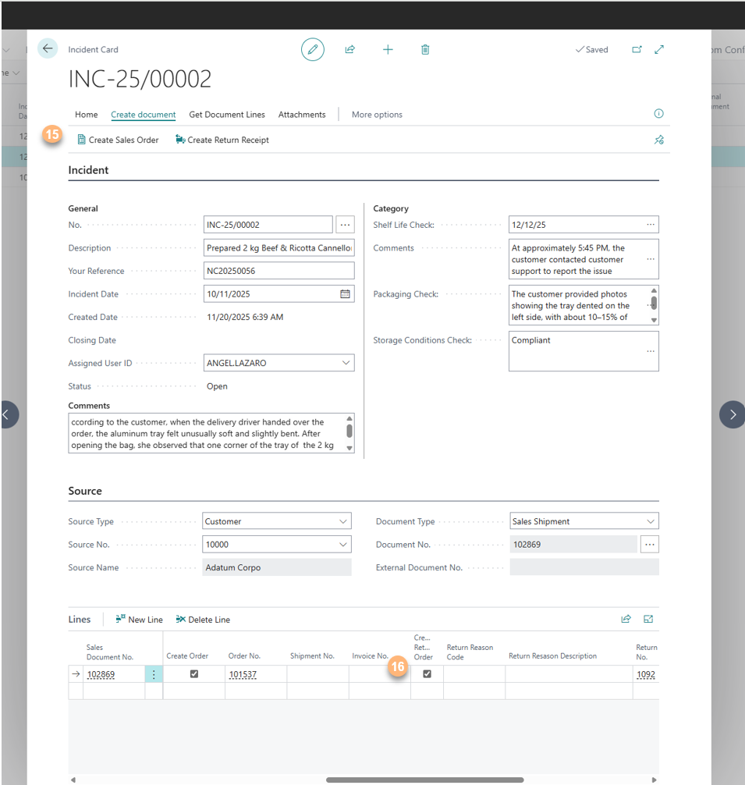Open Get Document Lines tab

click(227, 115)
